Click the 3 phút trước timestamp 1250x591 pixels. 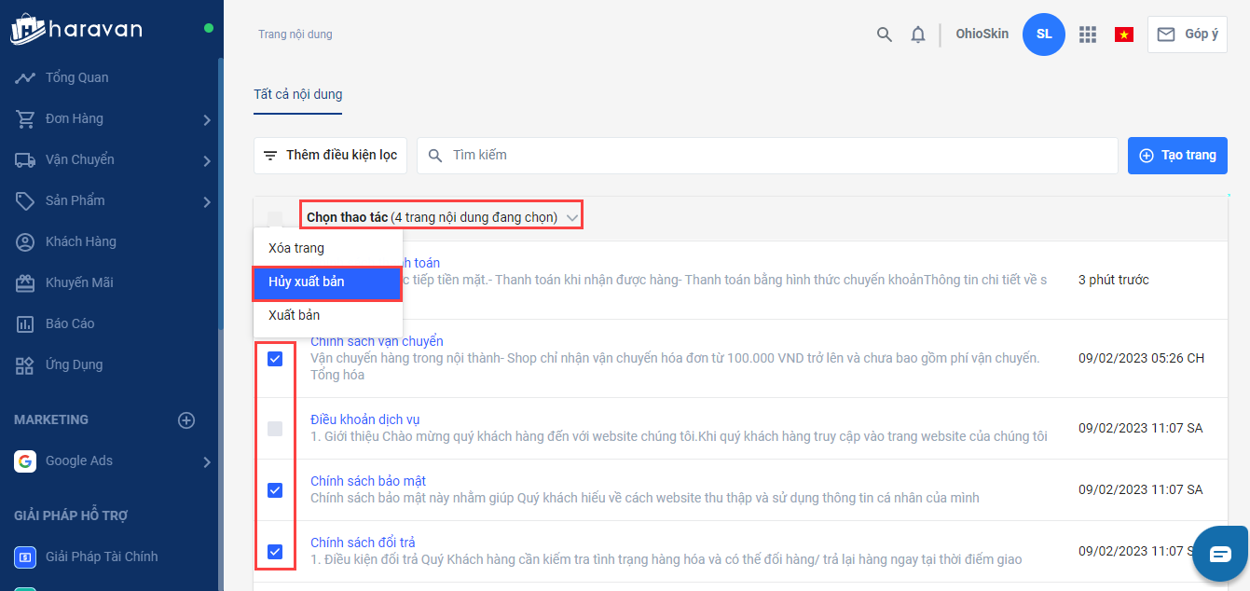coord(1113,280)
